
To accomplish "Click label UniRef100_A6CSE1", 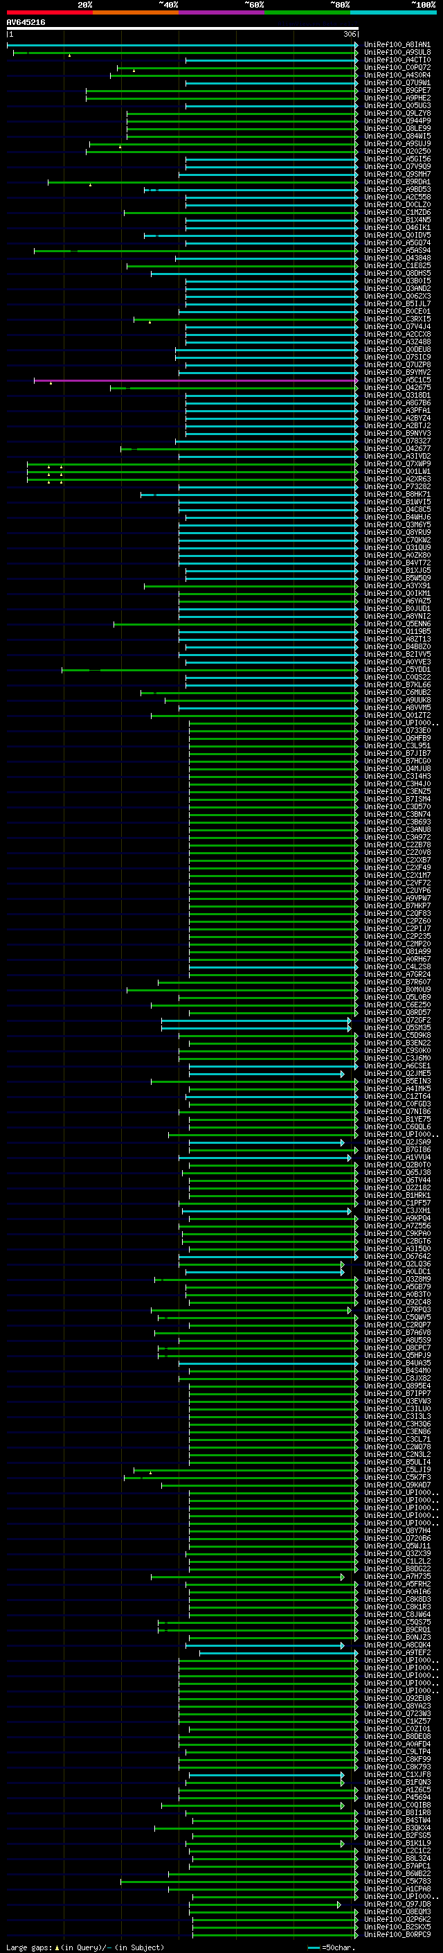I will [397, 1066].
